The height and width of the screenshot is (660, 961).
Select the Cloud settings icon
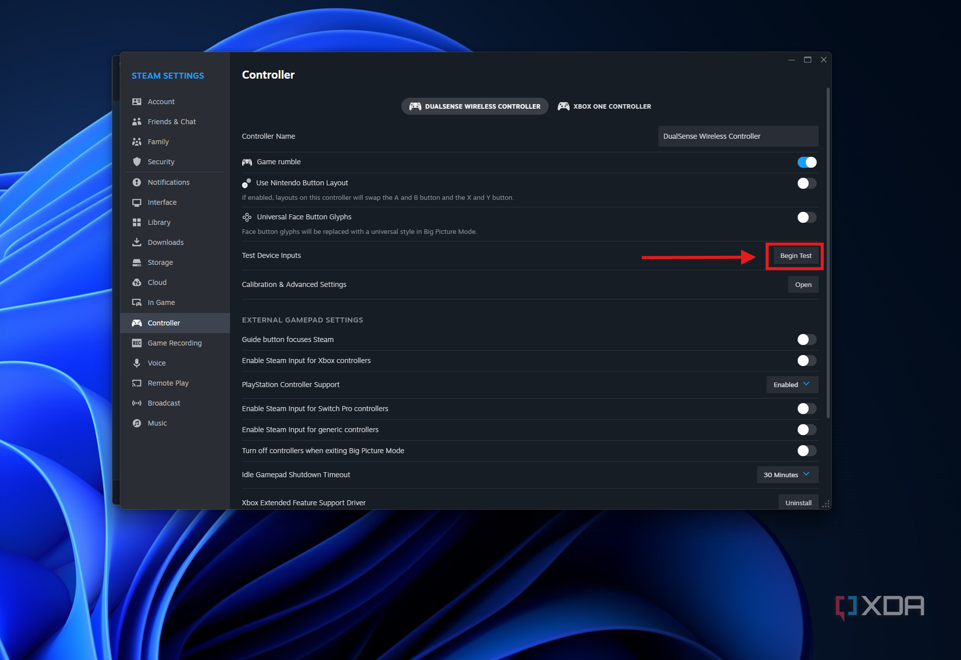coord(136,282)
